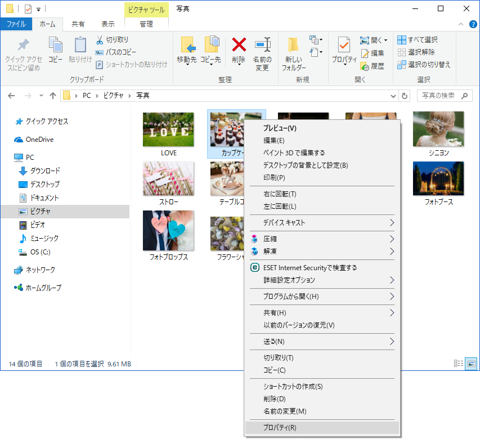Open the Help question mark icon
Image resolution: width=480 pixels, height=439 pixels.
(473, 24)
